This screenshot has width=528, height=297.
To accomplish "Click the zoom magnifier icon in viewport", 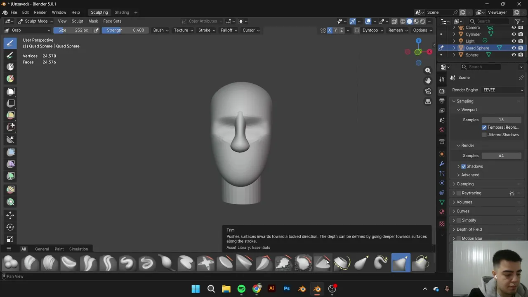I will click(428, 71).
